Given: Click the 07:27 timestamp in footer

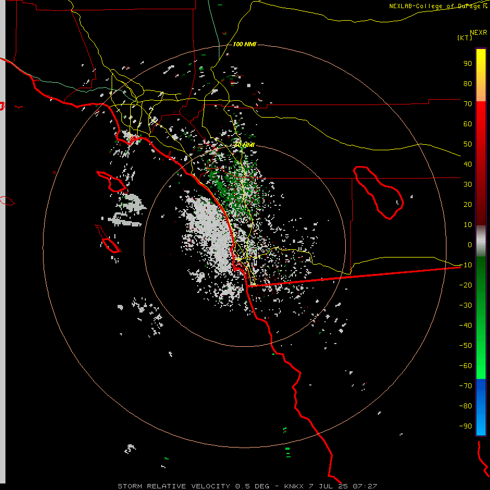Looking at the screenshot, I should (x=365, y=486).
